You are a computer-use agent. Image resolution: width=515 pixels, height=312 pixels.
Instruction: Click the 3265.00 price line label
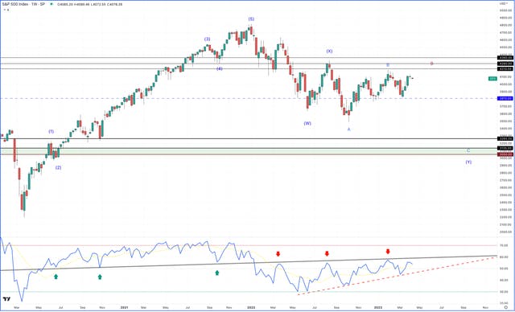point(505,138)
